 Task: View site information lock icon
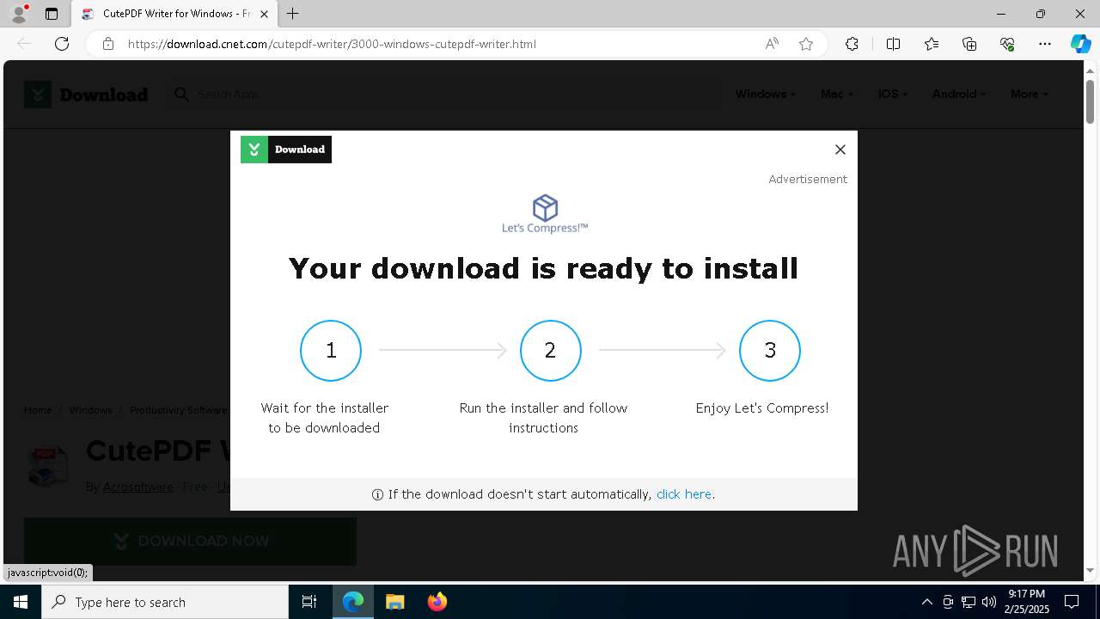108,44
